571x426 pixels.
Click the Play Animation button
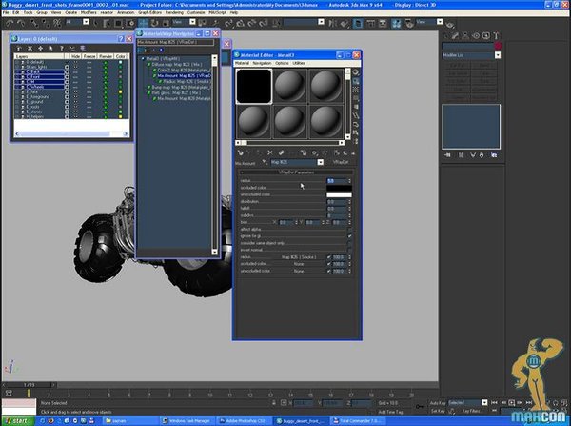(512, 403)
